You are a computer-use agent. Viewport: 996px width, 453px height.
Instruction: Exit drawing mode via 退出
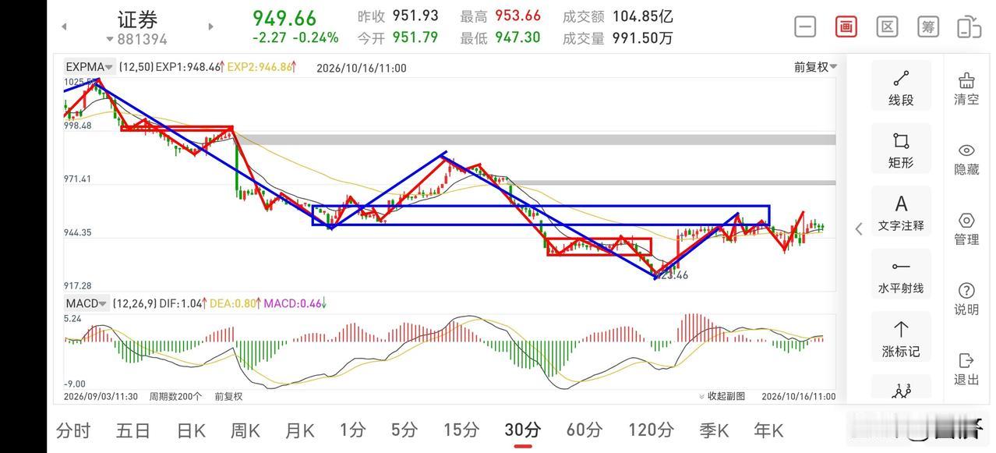tap(966, 369)
